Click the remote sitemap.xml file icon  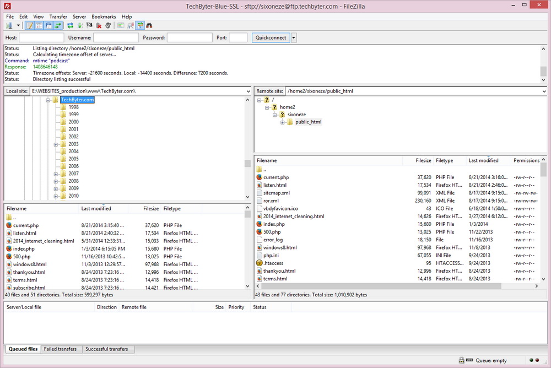tap(260, 193)
